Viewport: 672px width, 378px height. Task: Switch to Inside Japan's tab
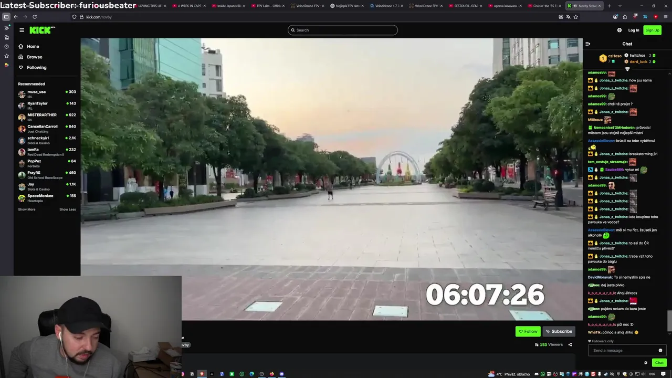click(228, 6)
